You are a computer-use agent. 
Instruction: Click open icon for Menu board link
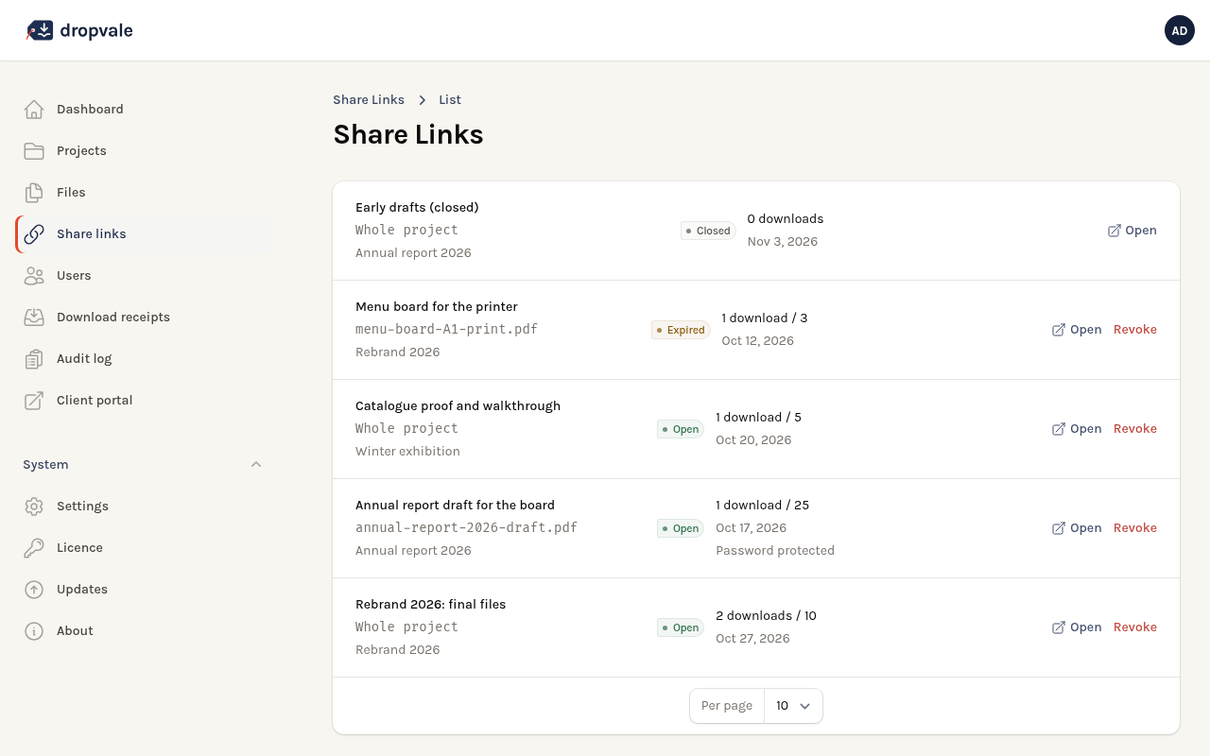point(1059,330)
